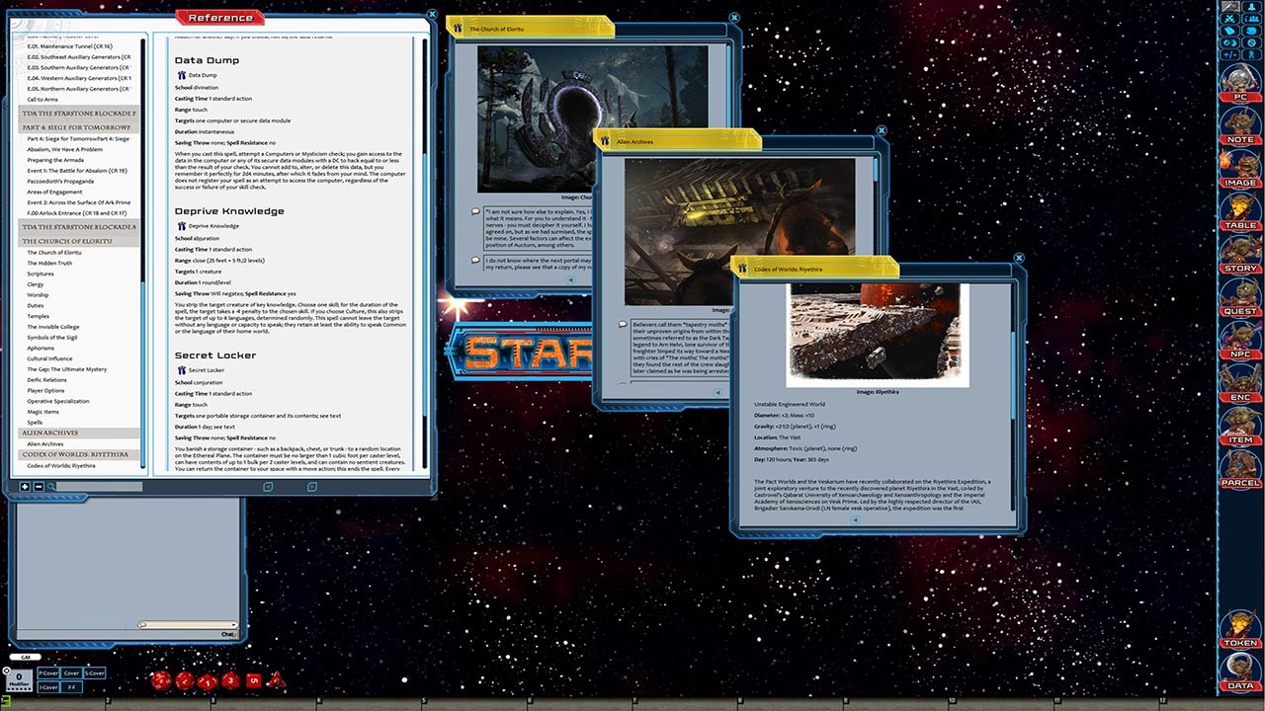
Task: Pick the red d12 die
Action: pyautogui.click(x=184, y=679)
